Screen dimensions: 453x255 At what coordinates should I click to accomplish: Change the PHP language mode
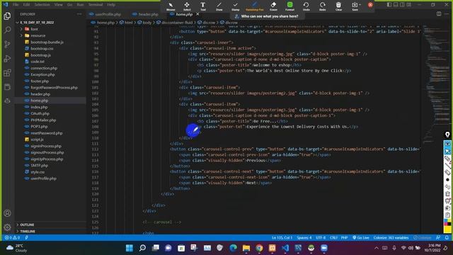point(344,238)
